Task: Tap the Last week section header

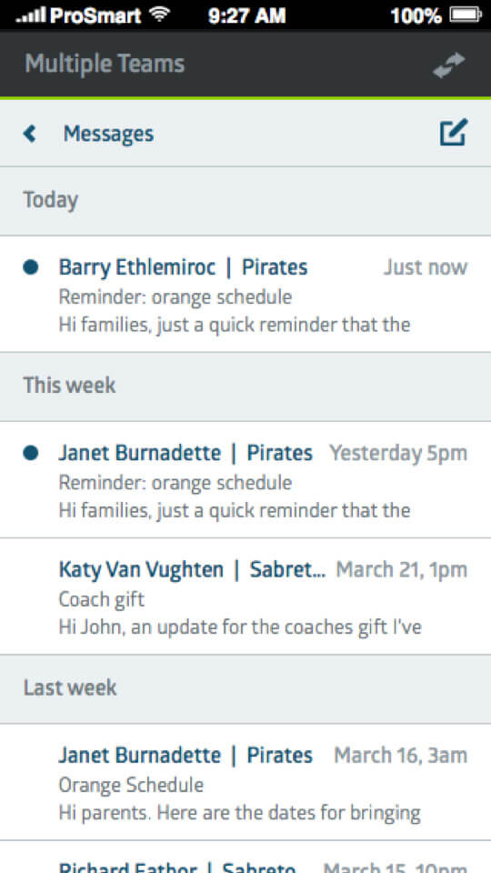Action: [245, 689]
